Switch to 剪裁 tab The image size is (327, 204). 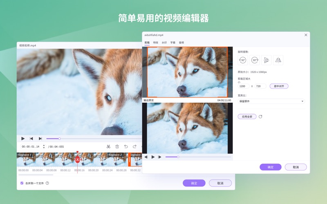click(x=147, y=42)
